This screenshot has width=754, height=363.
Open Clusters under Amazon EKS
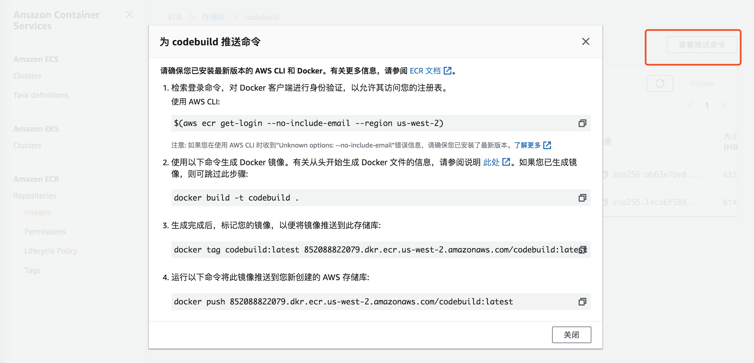pos(27,145)
